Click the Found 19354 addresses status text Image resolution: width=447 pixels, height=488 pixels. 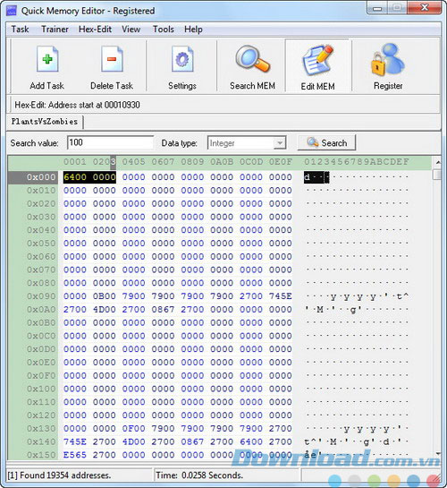pos(59,475)
